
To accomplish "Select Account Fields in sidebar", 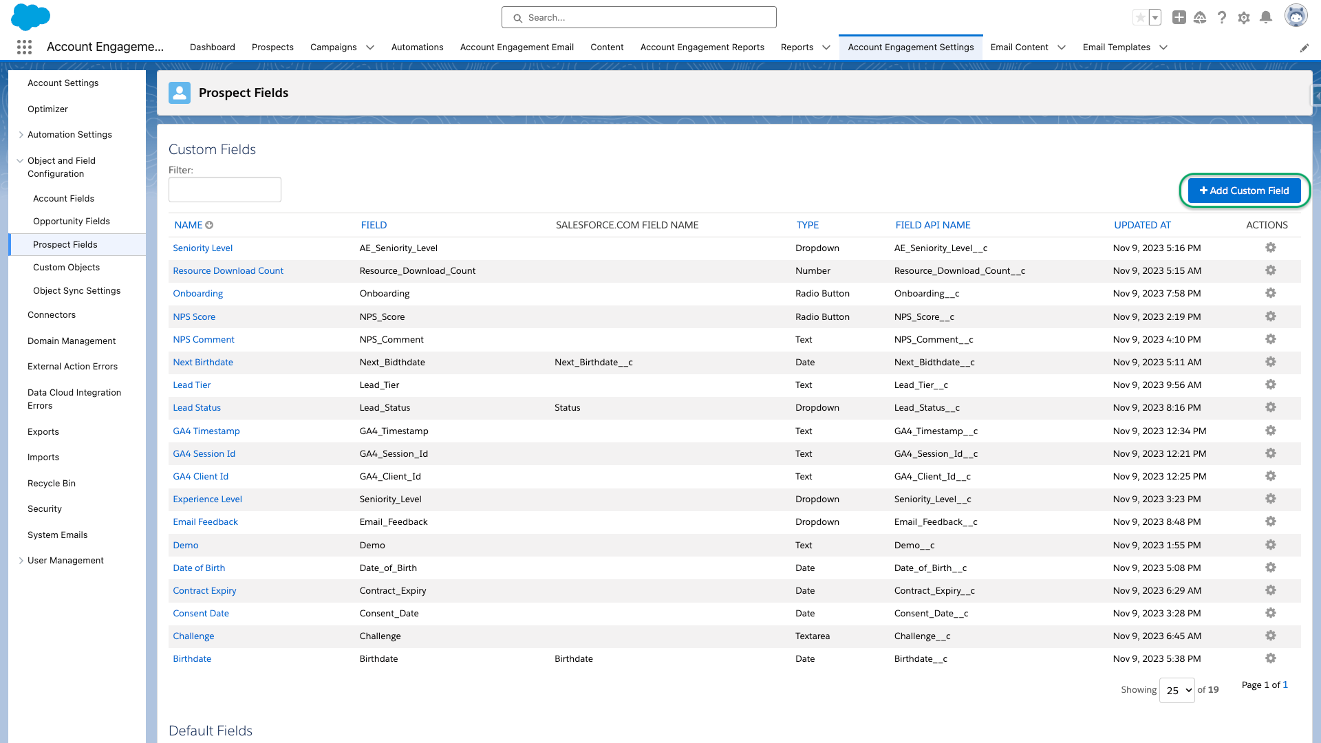I will click(x=63, y=198).
